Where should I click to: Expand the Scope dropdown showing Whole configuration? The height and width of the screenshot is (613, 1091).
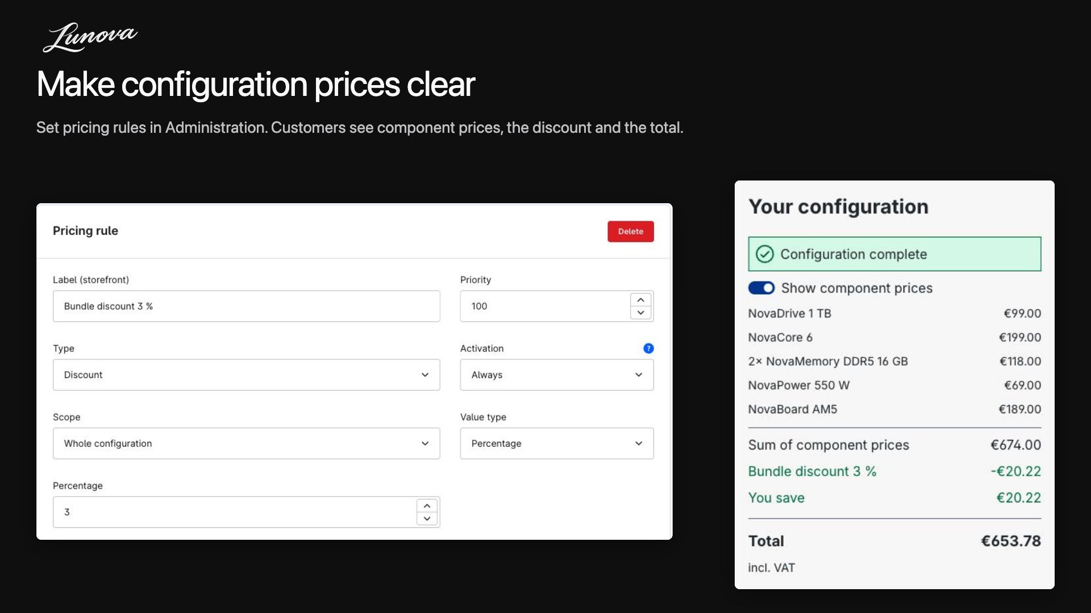(x=247, y=443)
